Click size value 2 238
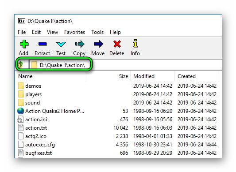The width and height of the screenshot is (236, 172). 122,136
